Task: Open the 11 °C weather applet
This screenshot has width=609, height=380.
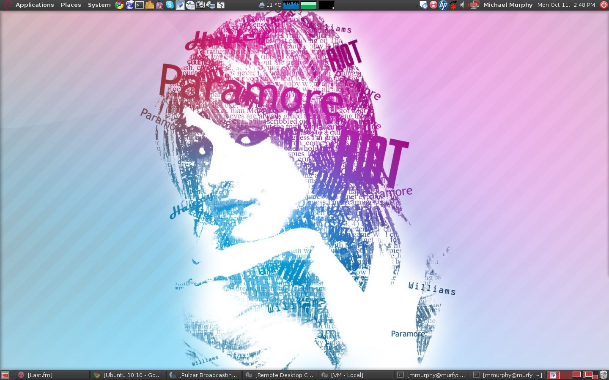Action: point(269,5)
